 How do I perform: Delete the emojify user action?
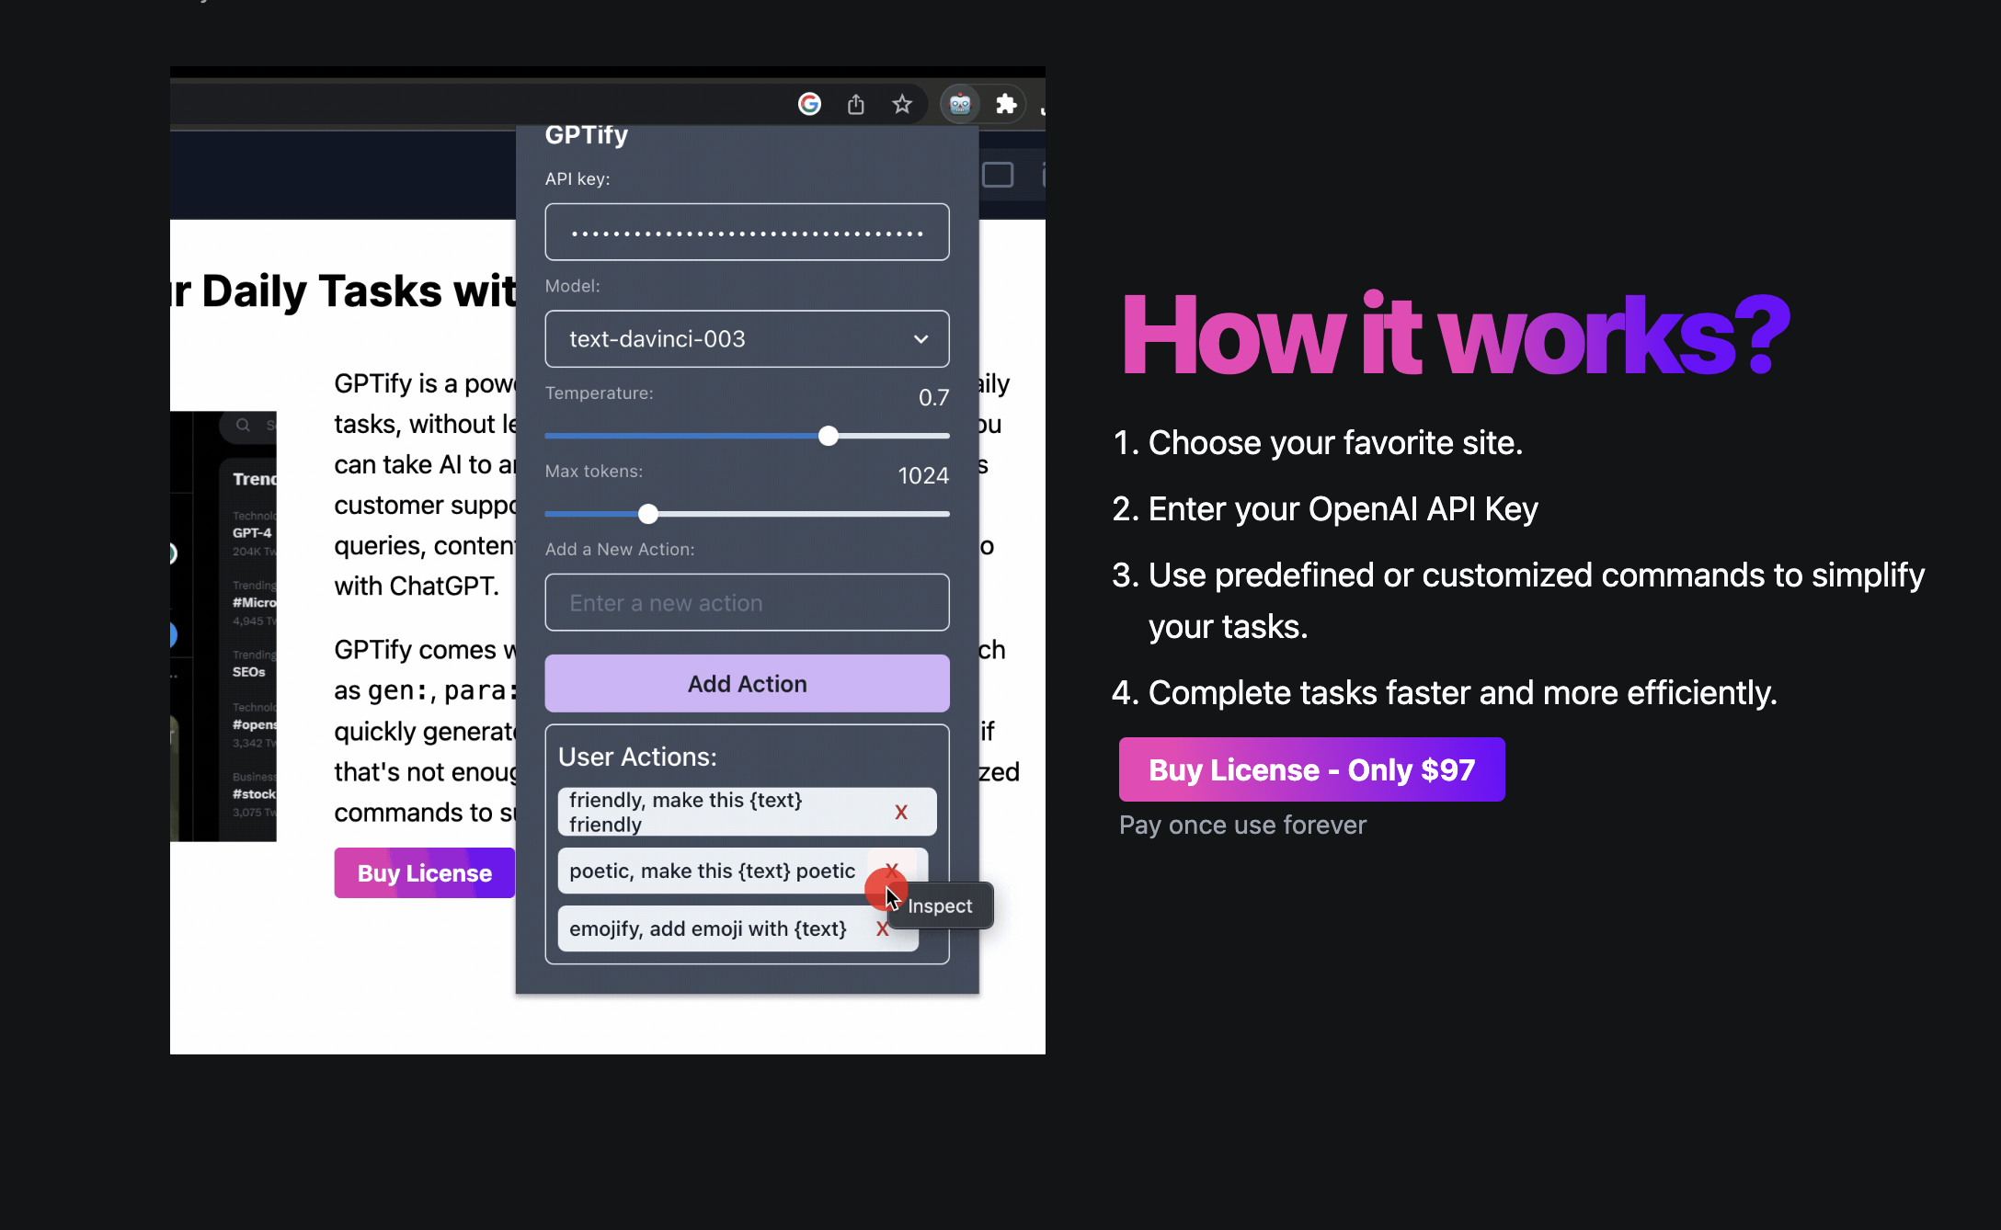(x=882, y=928)
